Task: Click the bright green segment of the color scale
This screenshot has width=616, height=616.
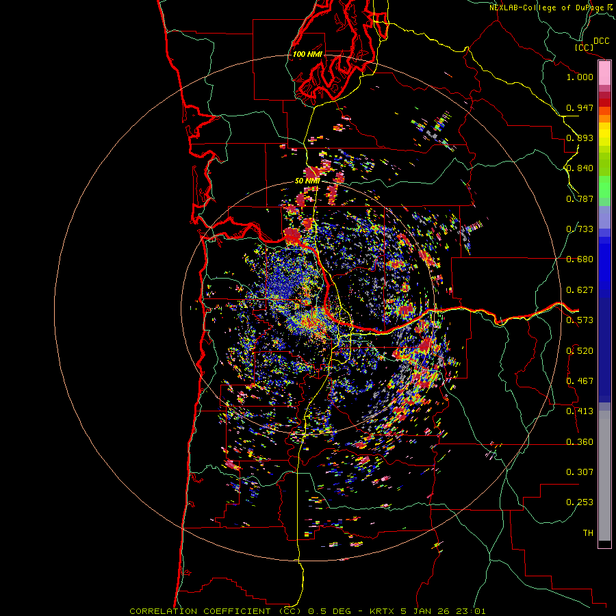Action: 604,187
